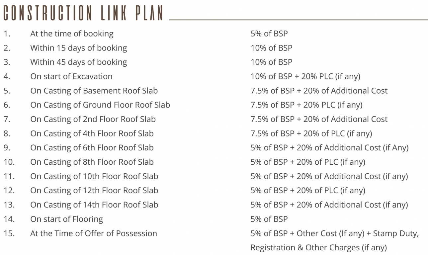Click the 'Construction Link Plan' heading
Image resolution: width=428 pixels, height=255 pixels.
pyautogui.click(x=83, y=13)
